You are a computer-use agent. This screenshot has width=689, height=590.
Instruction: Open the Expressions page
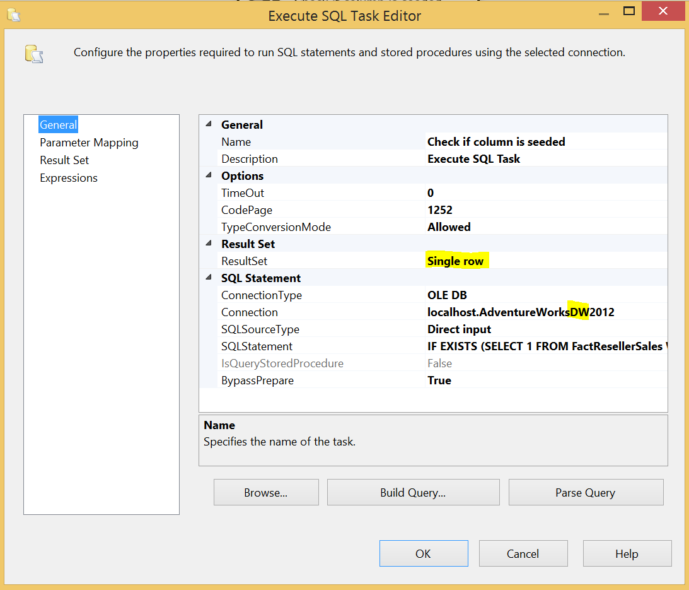coord(69,178)
